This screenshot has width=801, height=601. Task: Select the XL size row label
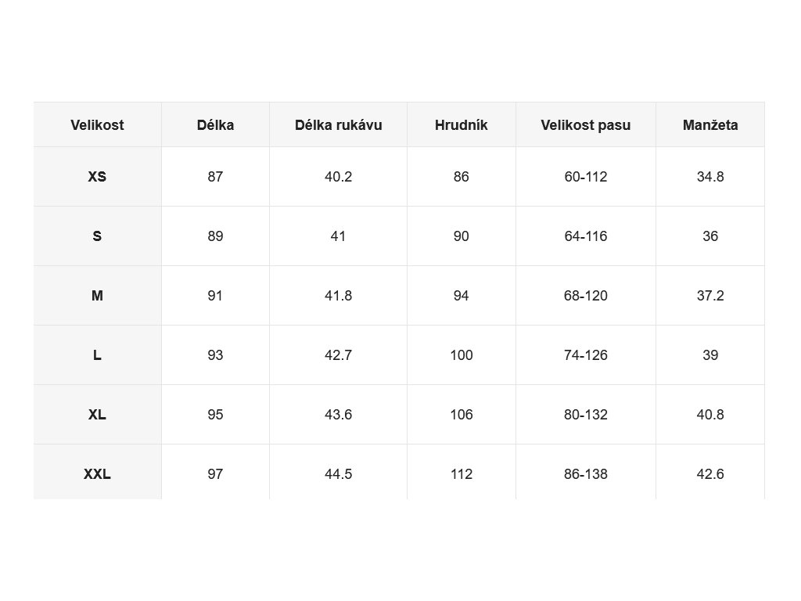point(97,415)
